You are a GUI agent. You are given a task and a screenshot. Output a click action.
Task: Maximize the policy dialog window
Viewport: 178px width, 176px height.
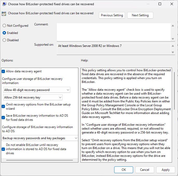pyautogui.click(x=160, y=4)
